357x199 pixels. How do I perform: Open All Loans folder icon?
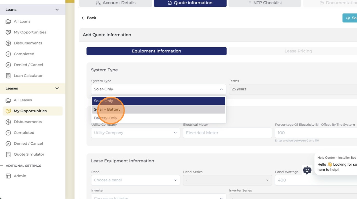click(x=8, y=21)
